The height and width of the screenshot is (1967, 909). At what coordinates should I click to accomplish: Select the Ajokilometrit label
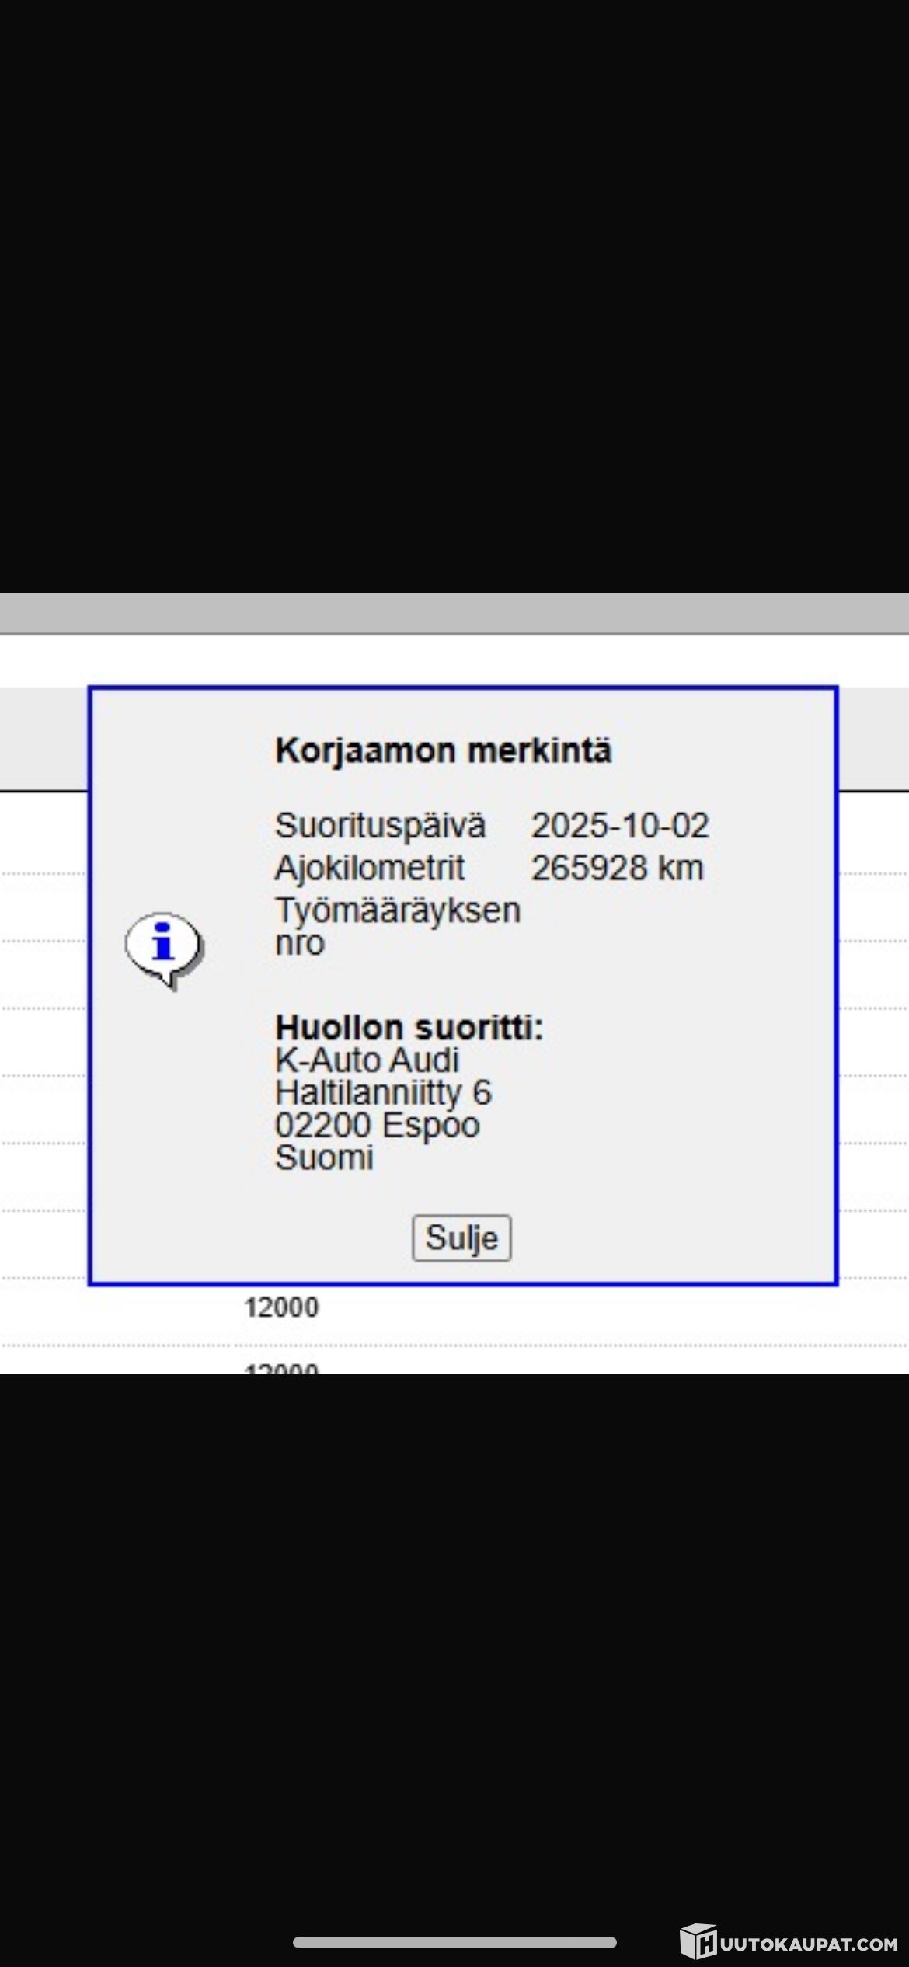370,868
